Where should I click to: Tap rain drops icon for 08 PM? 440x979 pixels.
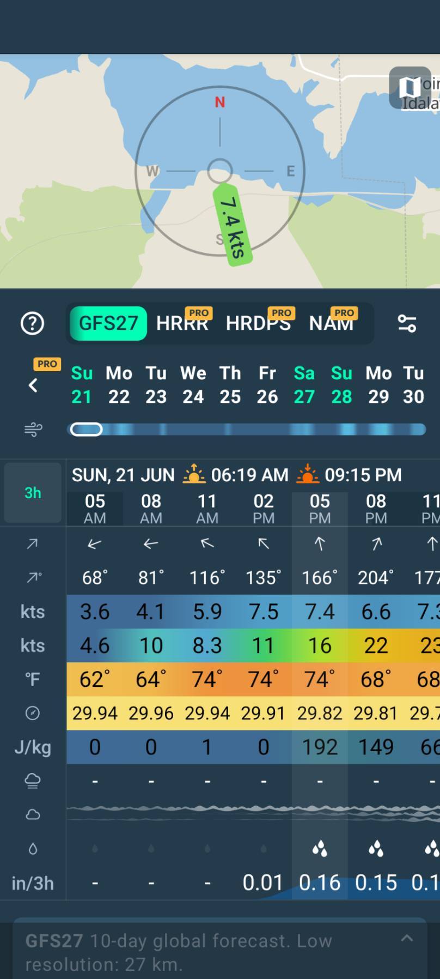(x=376, y=849)
